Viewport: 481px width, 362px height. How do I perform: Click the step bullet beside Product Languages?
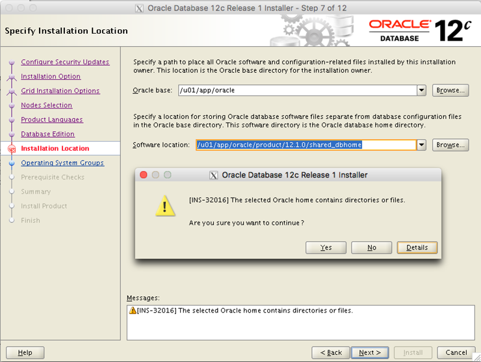point(12,120)
